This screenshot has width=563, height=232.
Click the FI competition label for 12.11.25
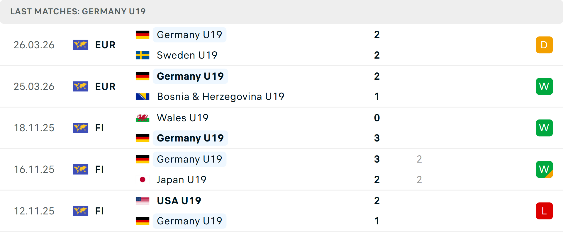[99, 211]
